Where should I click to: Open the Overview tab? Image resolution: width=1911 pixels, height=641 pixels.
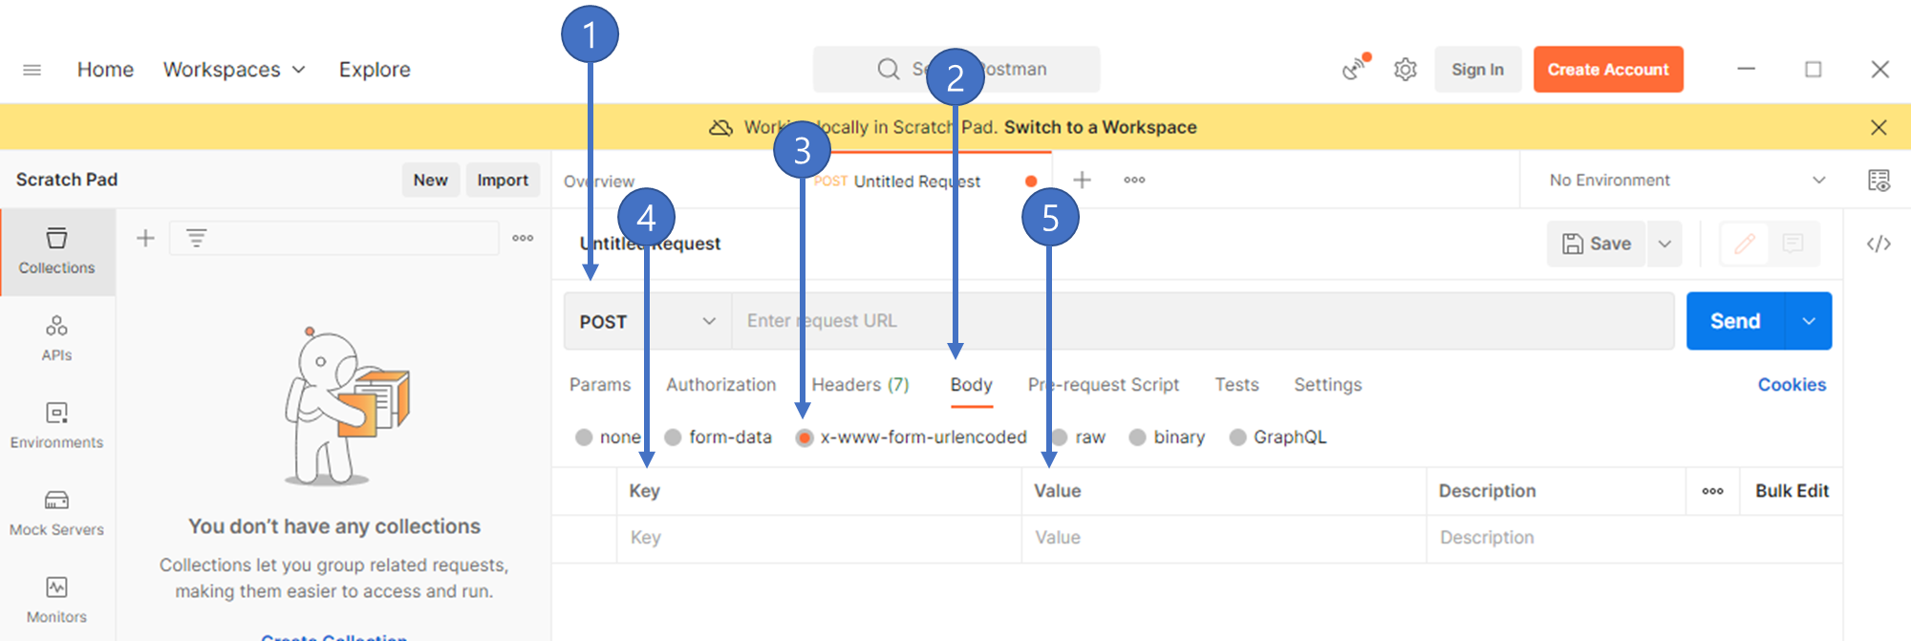click(x=599, y=181)
